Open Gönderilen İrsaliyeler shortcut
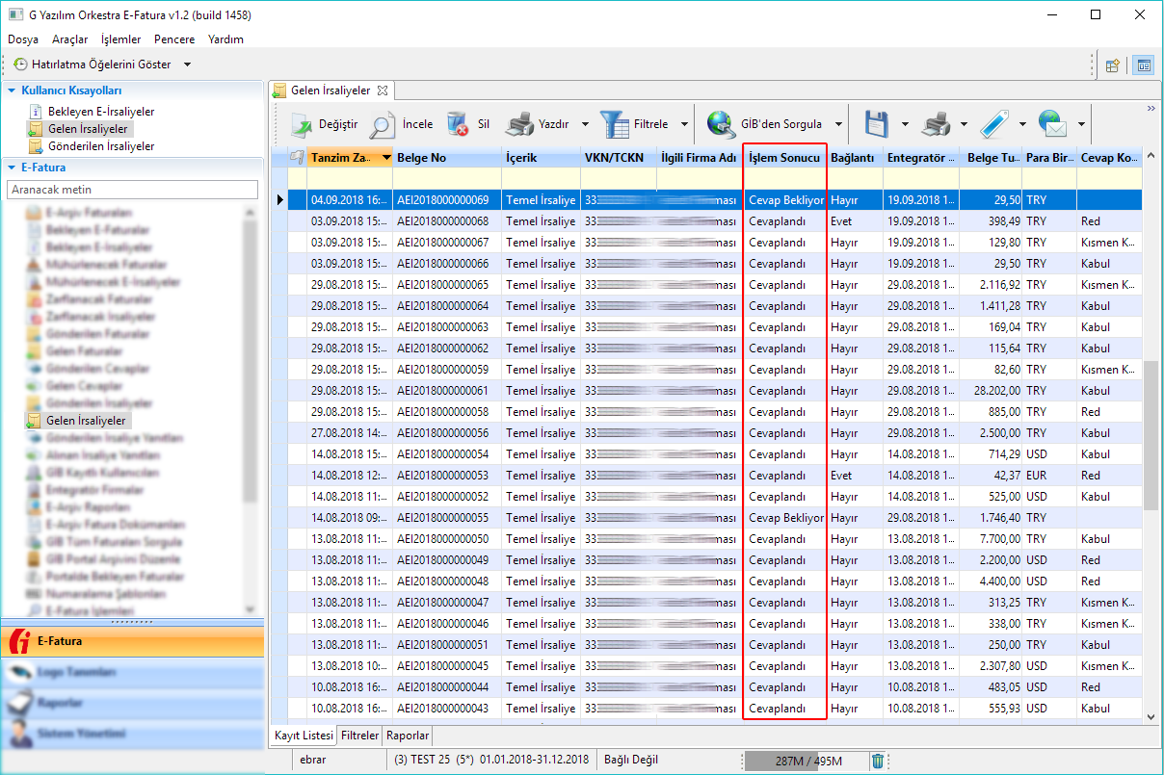 coord(100,146)
